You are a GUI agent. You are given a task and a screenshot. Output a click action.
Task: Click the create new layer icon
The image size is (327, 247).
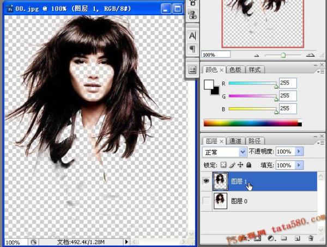297,238
